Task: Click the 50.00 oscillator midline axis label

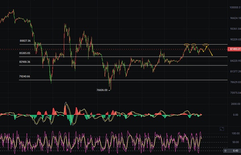Action: (x=236, y=142)
